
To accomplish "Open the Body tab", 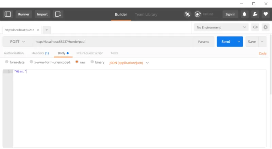I will point(63,53).
